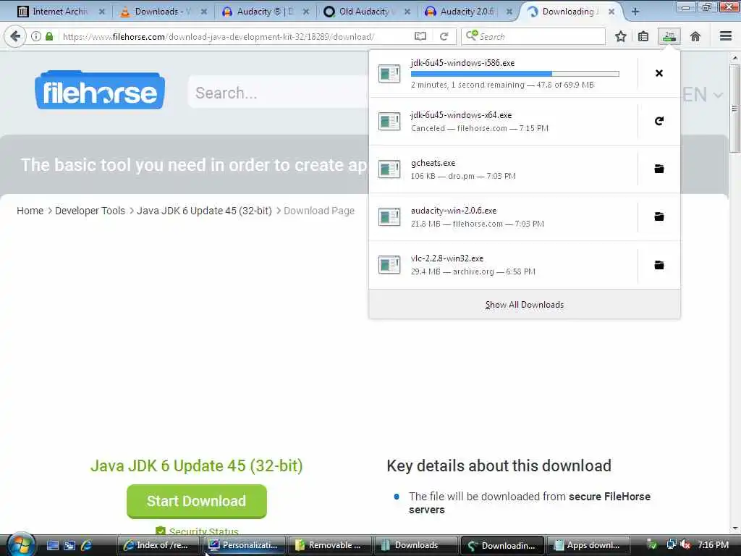Viewport: 741px width, 556px height.
Task: Open Developer Tools breadcrumb link
Action: (x=90, y=211)
